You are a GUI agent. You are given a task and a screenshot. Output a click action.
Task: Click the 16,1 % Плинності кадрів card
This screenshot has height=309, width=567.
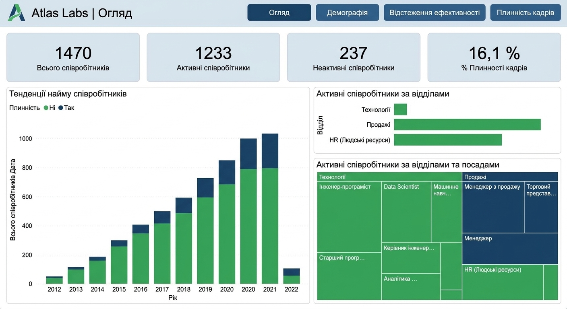click(494, 58)
